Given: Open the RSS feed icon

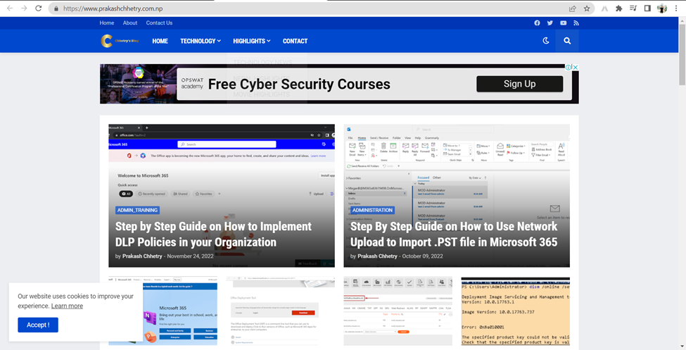Looking at the screenshot, I should point(576,23).
